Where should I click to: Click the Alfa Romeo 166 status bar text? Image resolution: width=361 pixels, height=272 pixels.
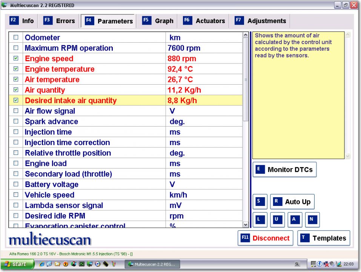(71, 254)
